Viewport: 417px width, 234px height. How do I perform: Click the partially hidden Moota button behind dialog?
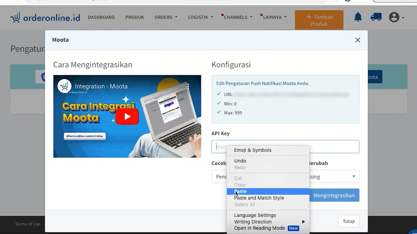[375, 77]
